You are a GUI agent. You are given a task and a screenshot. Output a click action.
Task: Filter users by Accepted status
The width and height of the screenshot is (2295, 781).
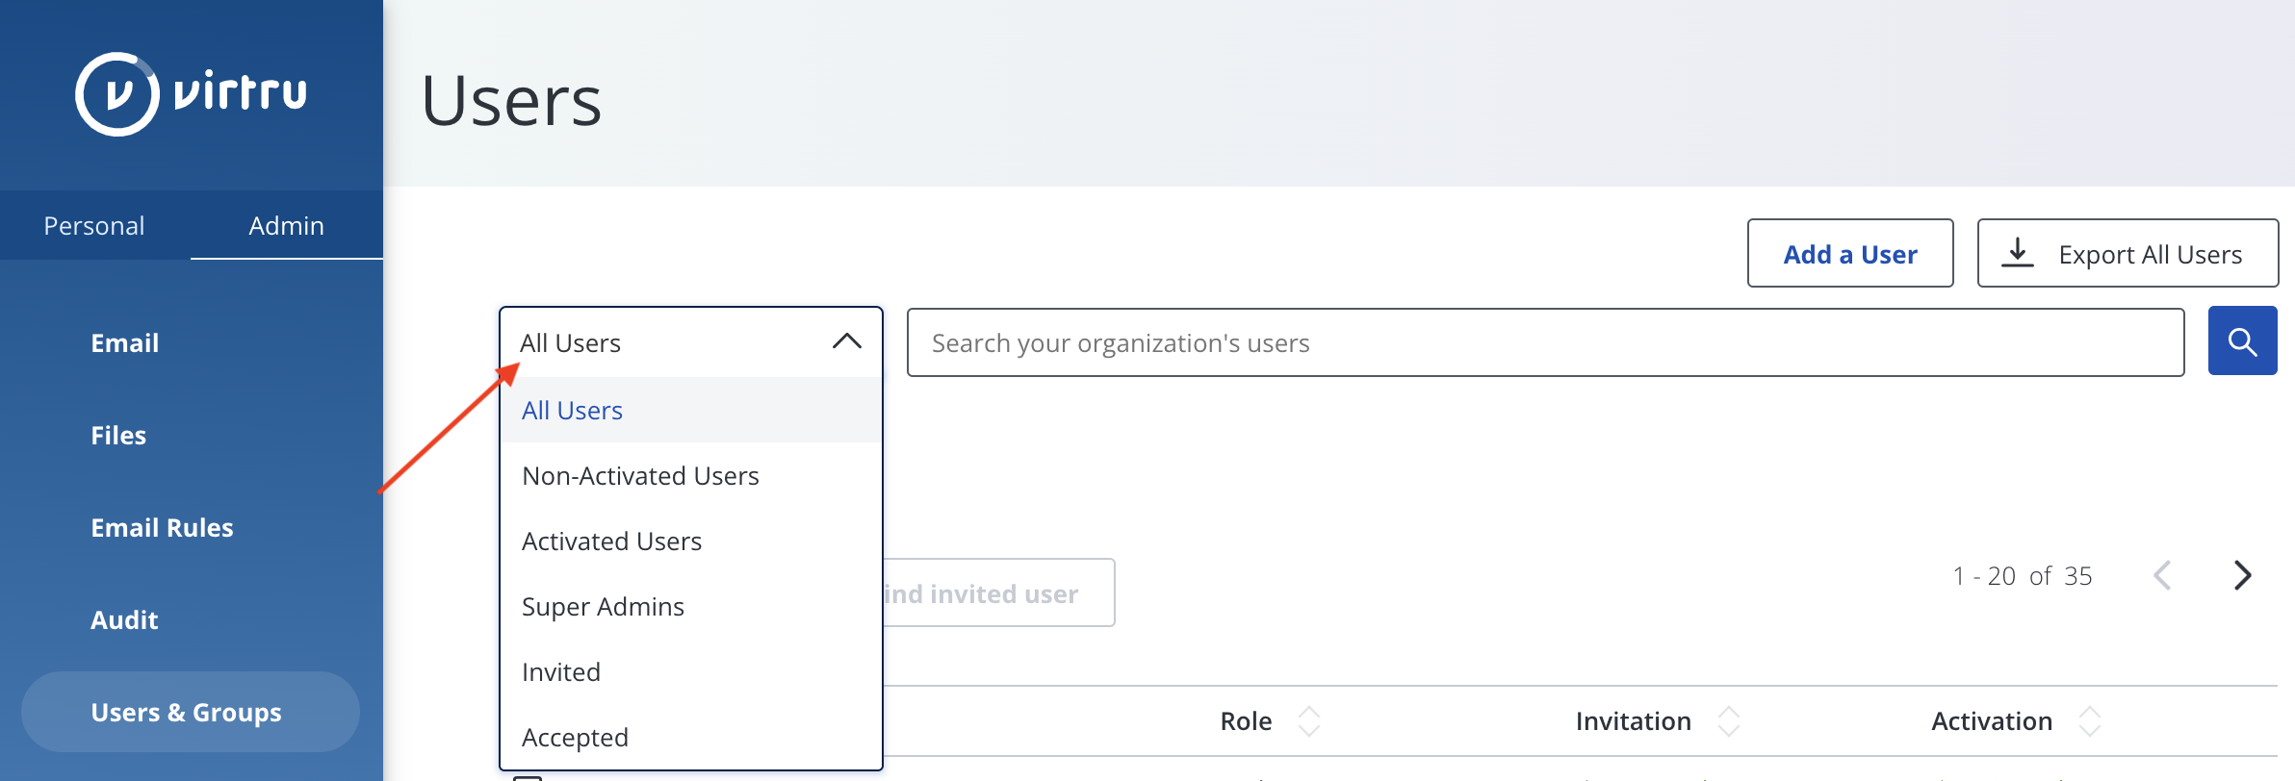click(691, 738)
